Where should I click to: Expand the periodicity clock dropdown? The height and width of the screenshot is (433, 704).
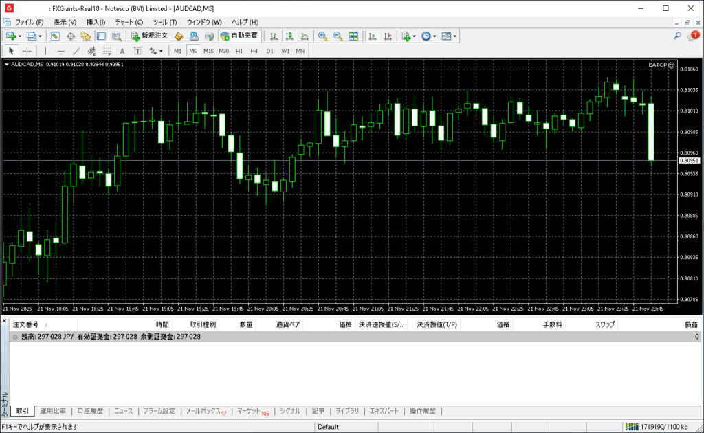pyautogui.click(x=434, y=36)
